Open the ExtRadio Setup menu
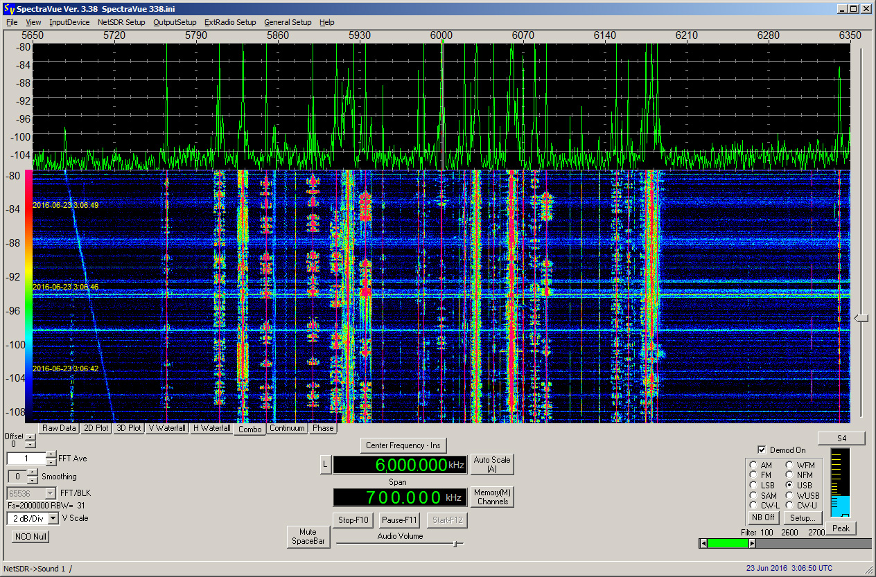Screen dimensions: 876x577 click(x=230, y=22)
